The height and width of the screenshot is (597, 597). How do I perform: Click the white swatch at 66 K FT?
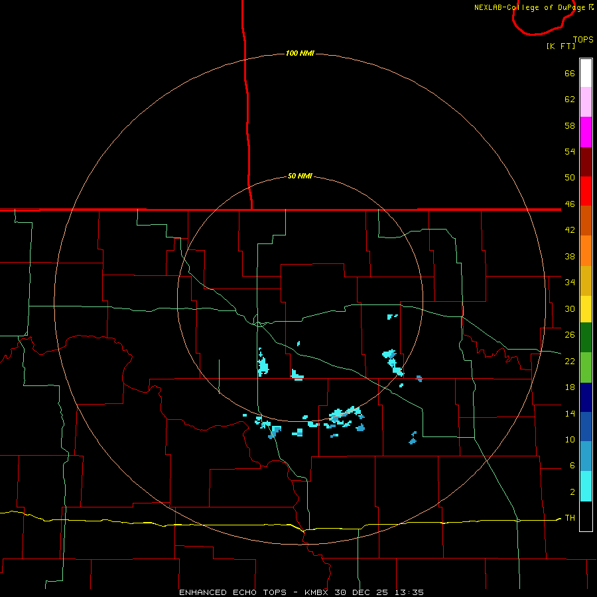tap(586, 73)
